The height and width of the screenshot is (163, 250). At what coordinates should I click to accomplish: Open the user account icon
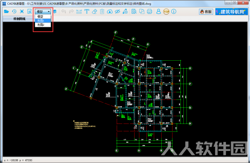click(x=158, y=12)
